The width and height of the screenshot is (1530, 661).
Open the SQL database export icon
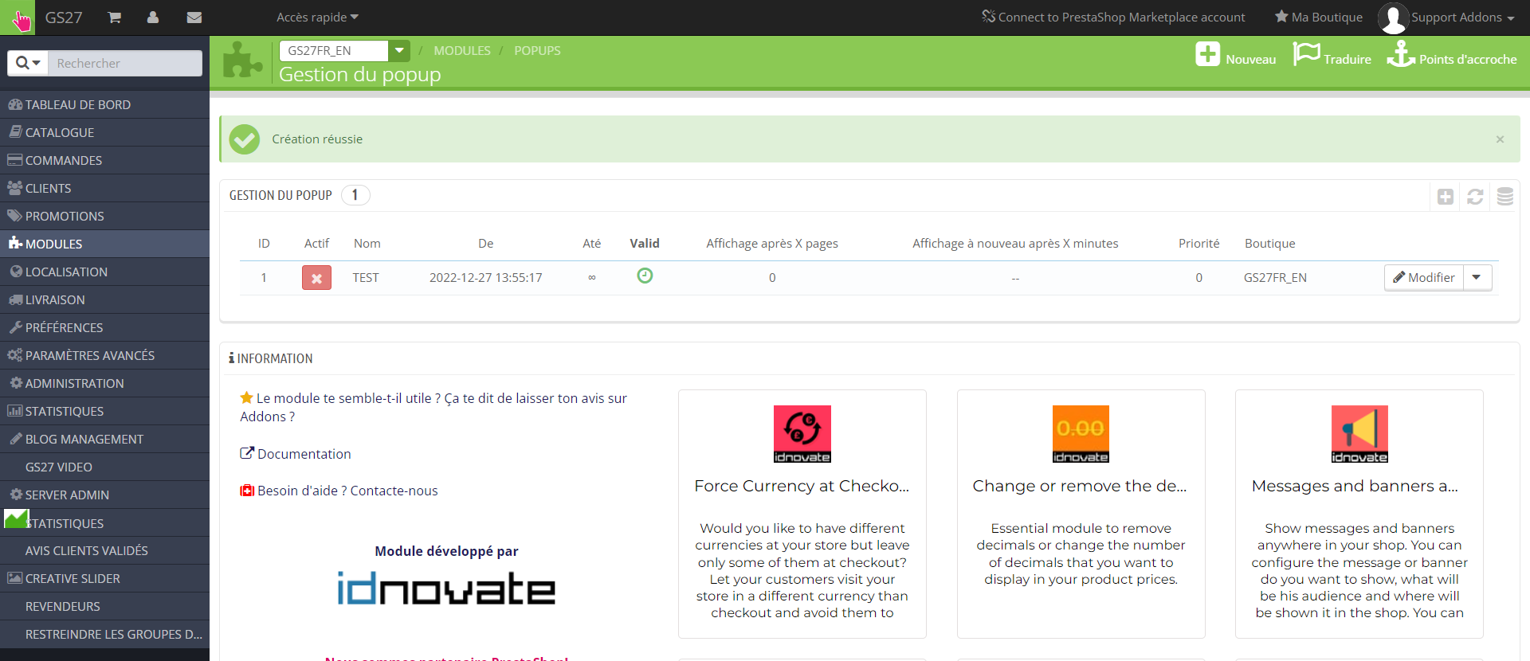point(1504,197)
